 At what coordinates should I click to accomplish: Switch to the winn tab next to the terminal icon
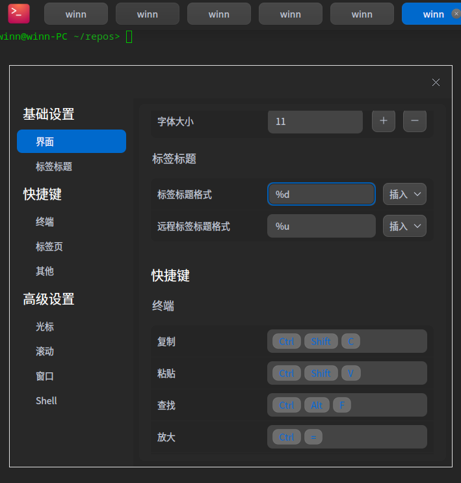pos(76,14)
